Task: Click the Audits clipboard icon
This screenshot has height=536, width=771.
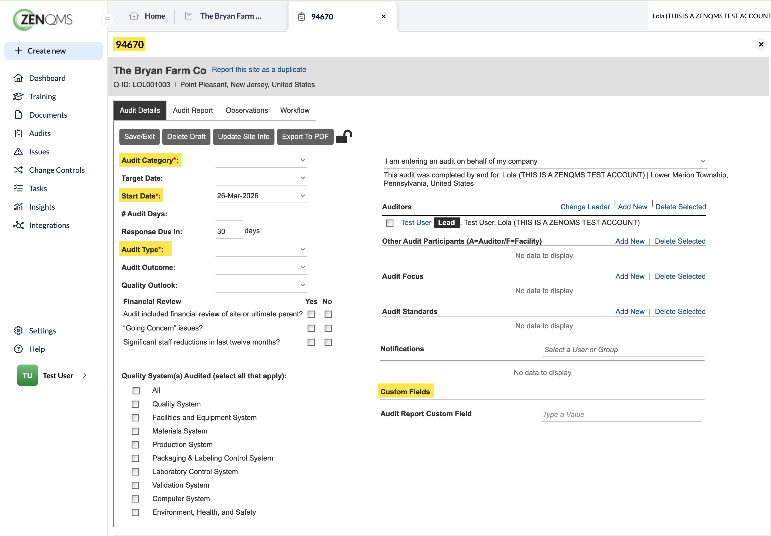Action: click(x=18, y=133)
